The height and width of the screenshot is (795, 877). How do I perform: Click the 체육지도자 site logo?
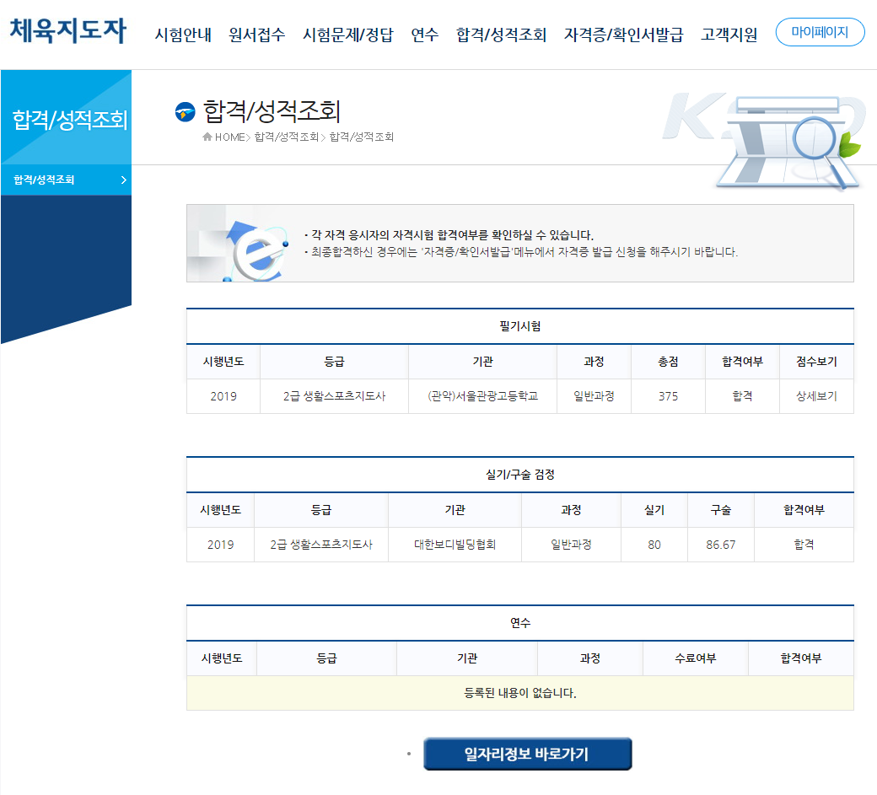[67, 30]
